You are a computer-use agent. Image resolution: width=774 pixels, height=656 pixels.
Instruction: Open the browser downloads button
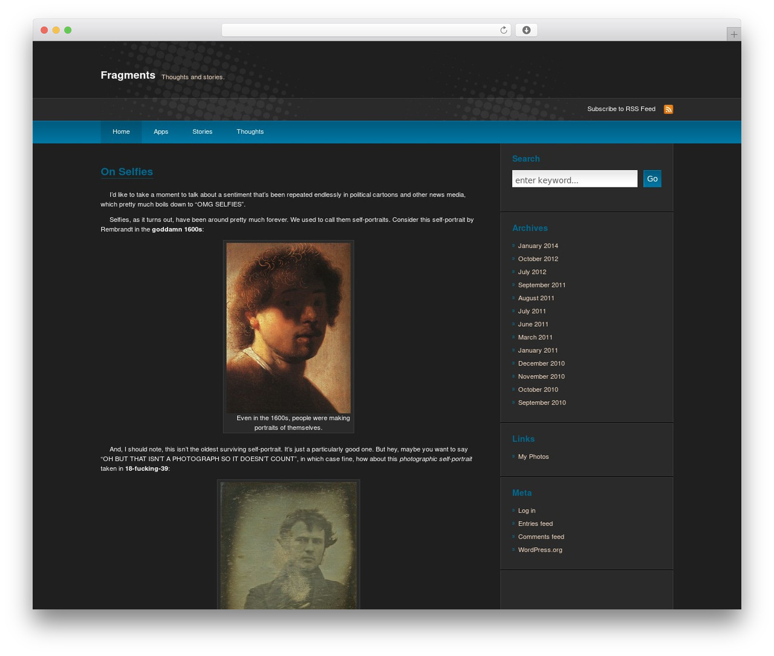tap(526, 30)
